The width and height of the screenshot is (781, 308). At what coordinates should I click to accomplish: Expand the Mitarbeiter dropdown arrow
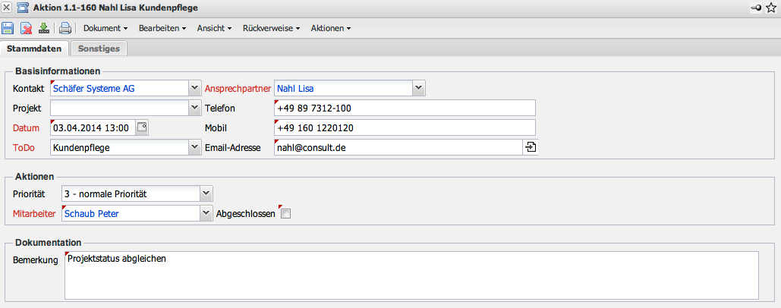tap(206, 214)
